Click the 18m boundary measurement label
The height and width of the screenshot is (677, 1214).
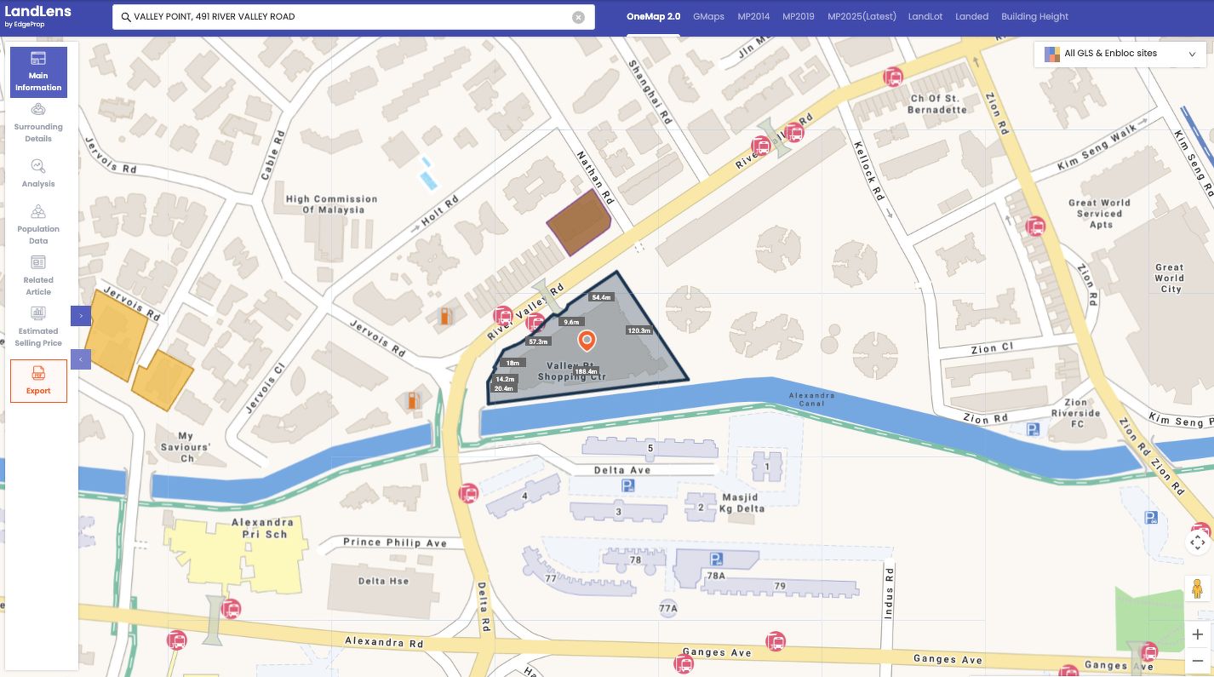tap(513, 363)
